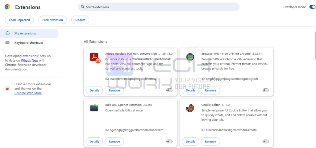316x148 pixels.
Task: Remove the Browsec VPN extension
Action: 210,90
